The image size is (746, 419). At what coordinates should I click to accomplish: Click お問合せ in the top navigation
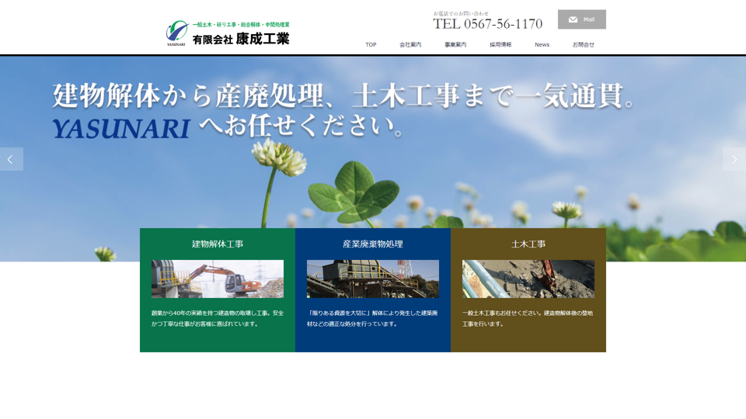click(583, 45)
